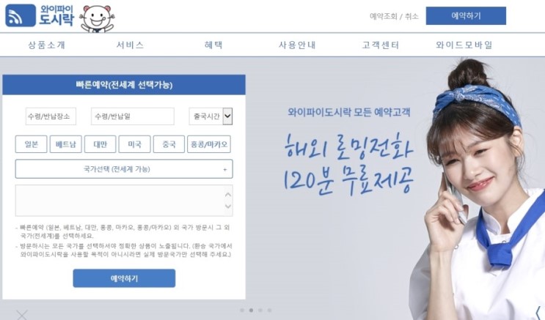
Task: Click the smiling bear mascot icon
Action: pyautogui.click(x=97, y=18)
